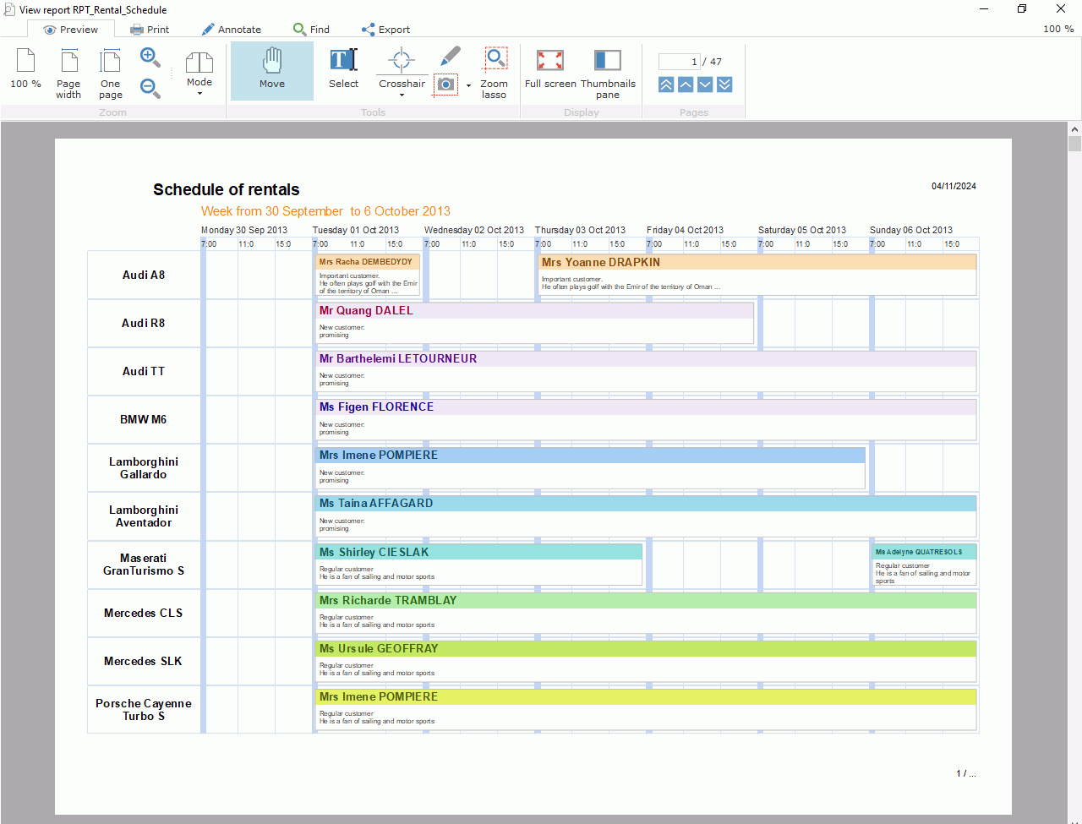This screenshot has height=824, width=1082.
Task: Click the Maserati GranTurismo S label
Action: (x=144, y=565)
